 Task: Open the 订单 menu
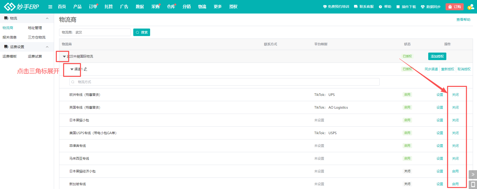tap(93, 7)
